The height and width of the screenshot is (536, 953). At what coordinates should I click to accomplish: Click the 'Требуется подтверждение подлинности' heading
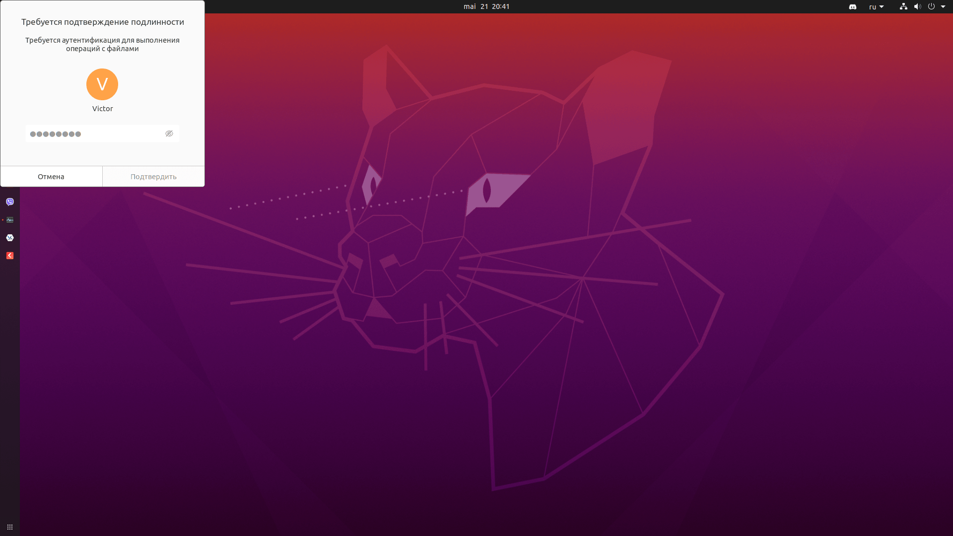tap(103, 22)
